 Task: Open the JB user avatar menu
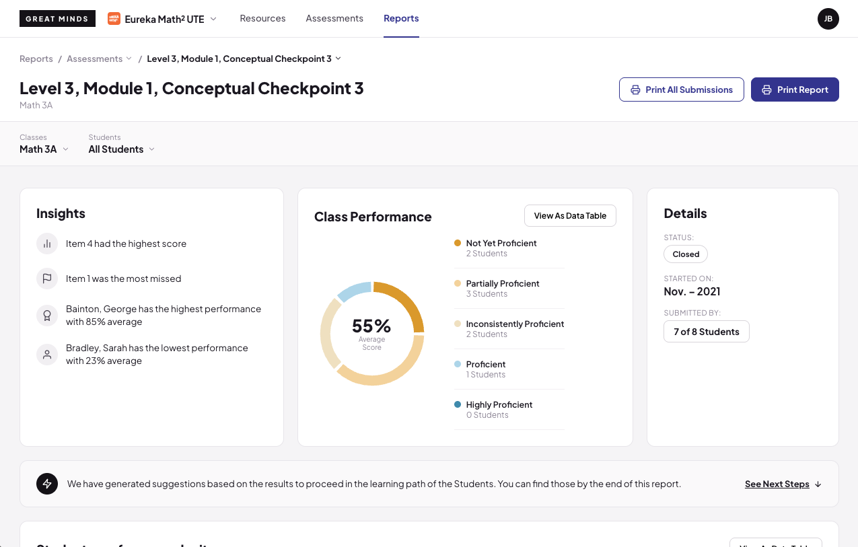pyautogui.click(x=828, y=19)
